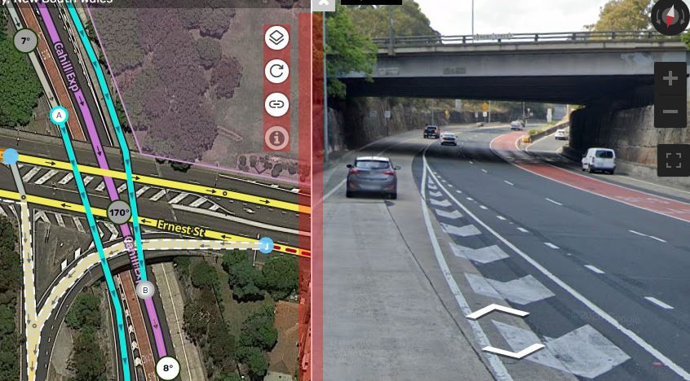This screenshot has width=690, height=381.
Task: Click the refresh map data icon
Action: (x=276, y=71)
